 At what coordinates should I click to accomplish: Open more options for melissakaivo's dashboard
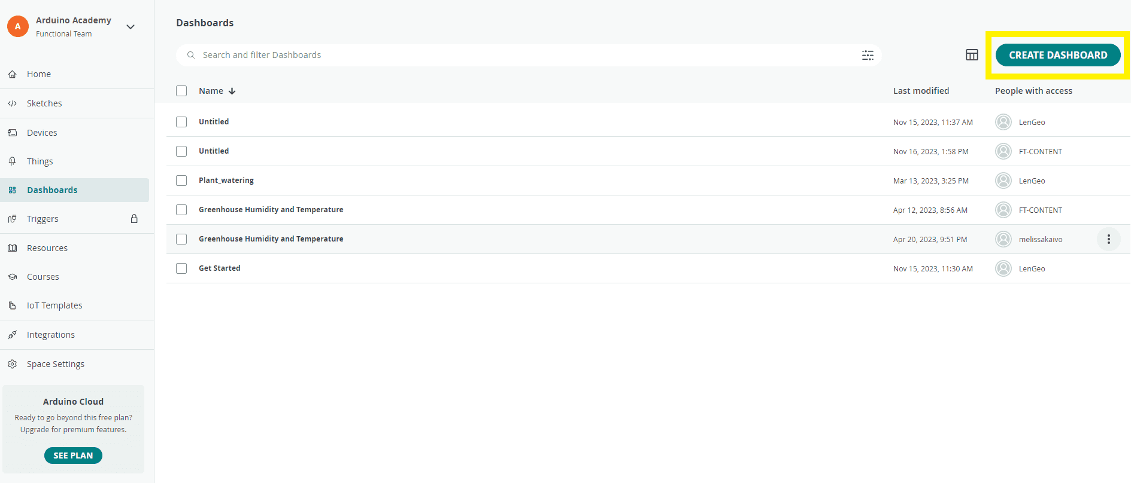(x=1108, y=239)
